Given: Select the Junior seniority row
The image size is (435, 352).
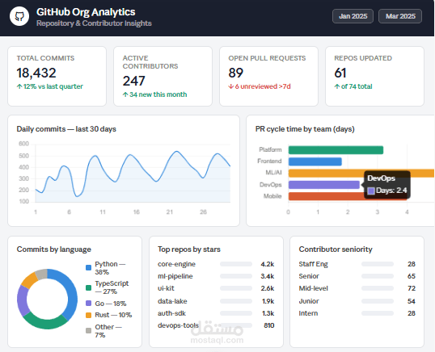Looking at the screenshot, I should (x=357, y=301).
